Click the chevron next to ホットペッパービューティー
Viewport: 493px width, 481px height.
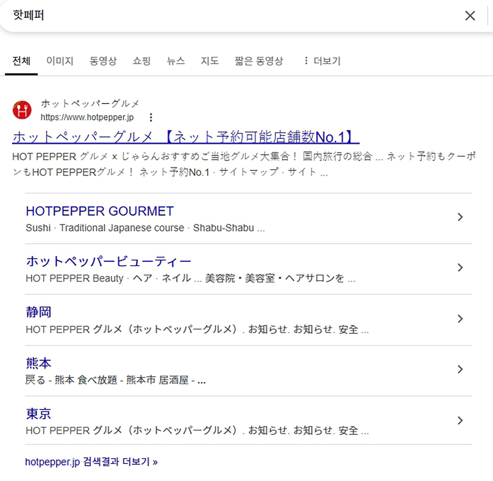[459, 268]
